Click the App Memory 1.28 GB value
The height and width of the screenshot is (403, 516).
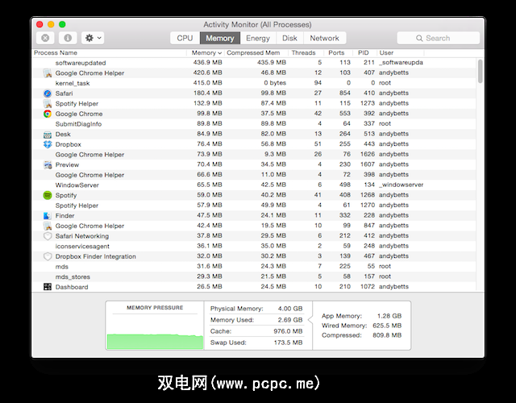[x=389, y=316]
